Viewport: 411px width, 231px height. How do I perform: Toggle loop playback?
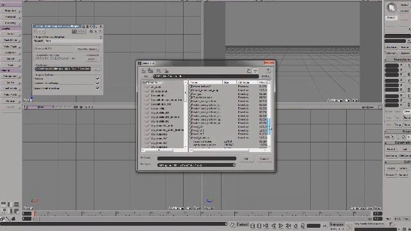tap(296, 225)
